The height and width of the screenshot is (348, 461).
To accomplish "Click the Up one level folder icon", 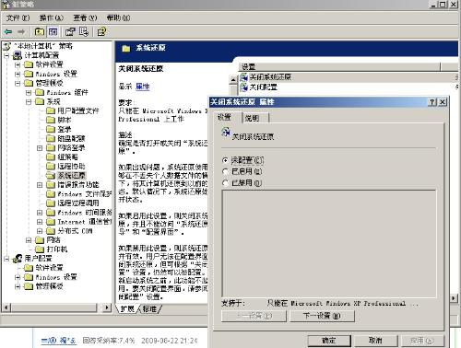I will (40, 31).
